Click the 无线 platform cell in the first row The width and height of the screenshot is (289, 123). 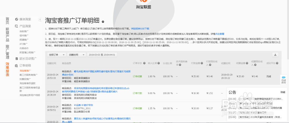click(268, 76)
